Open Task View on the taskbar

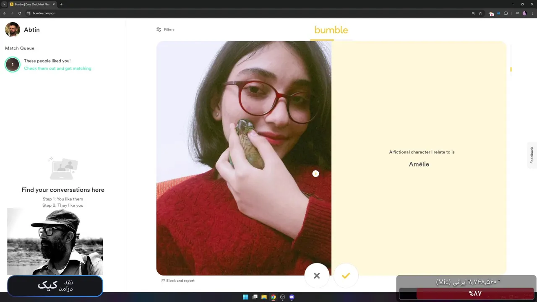point(255,297)
